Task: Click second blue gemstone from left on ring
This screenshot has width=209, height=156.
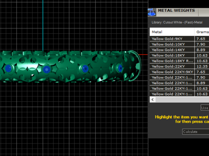Action: (x=47, y=69)
